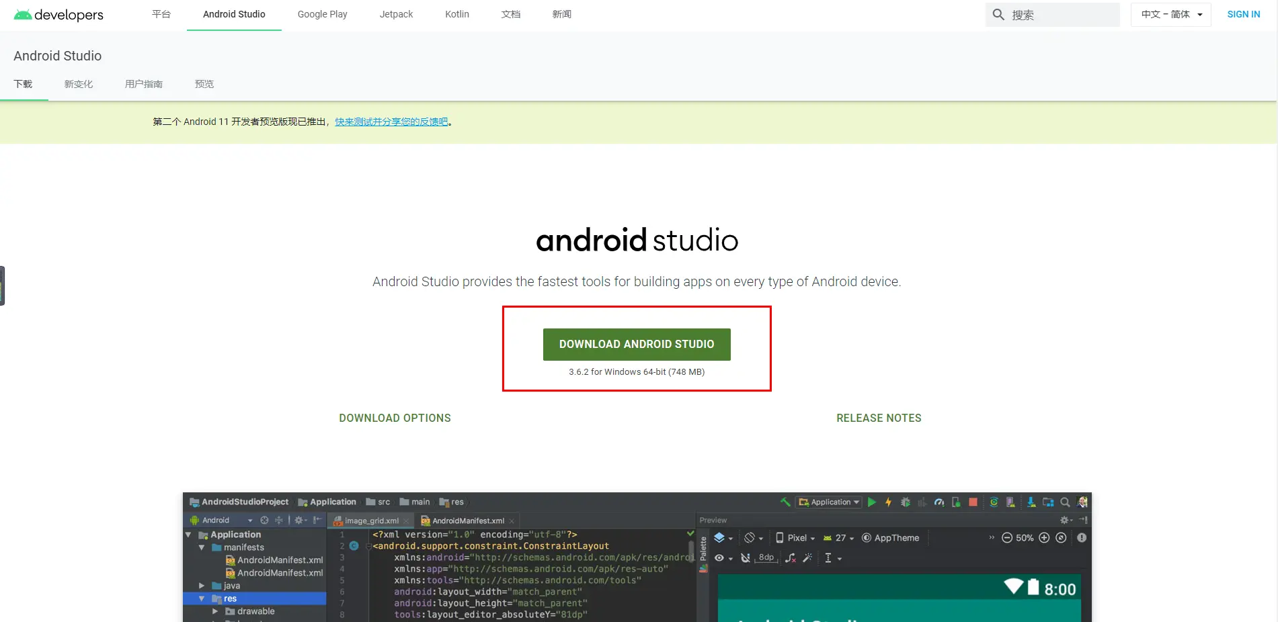1278x622 pixels.
Task: Open the 文档 nav tab
Action: coord(511,14)
